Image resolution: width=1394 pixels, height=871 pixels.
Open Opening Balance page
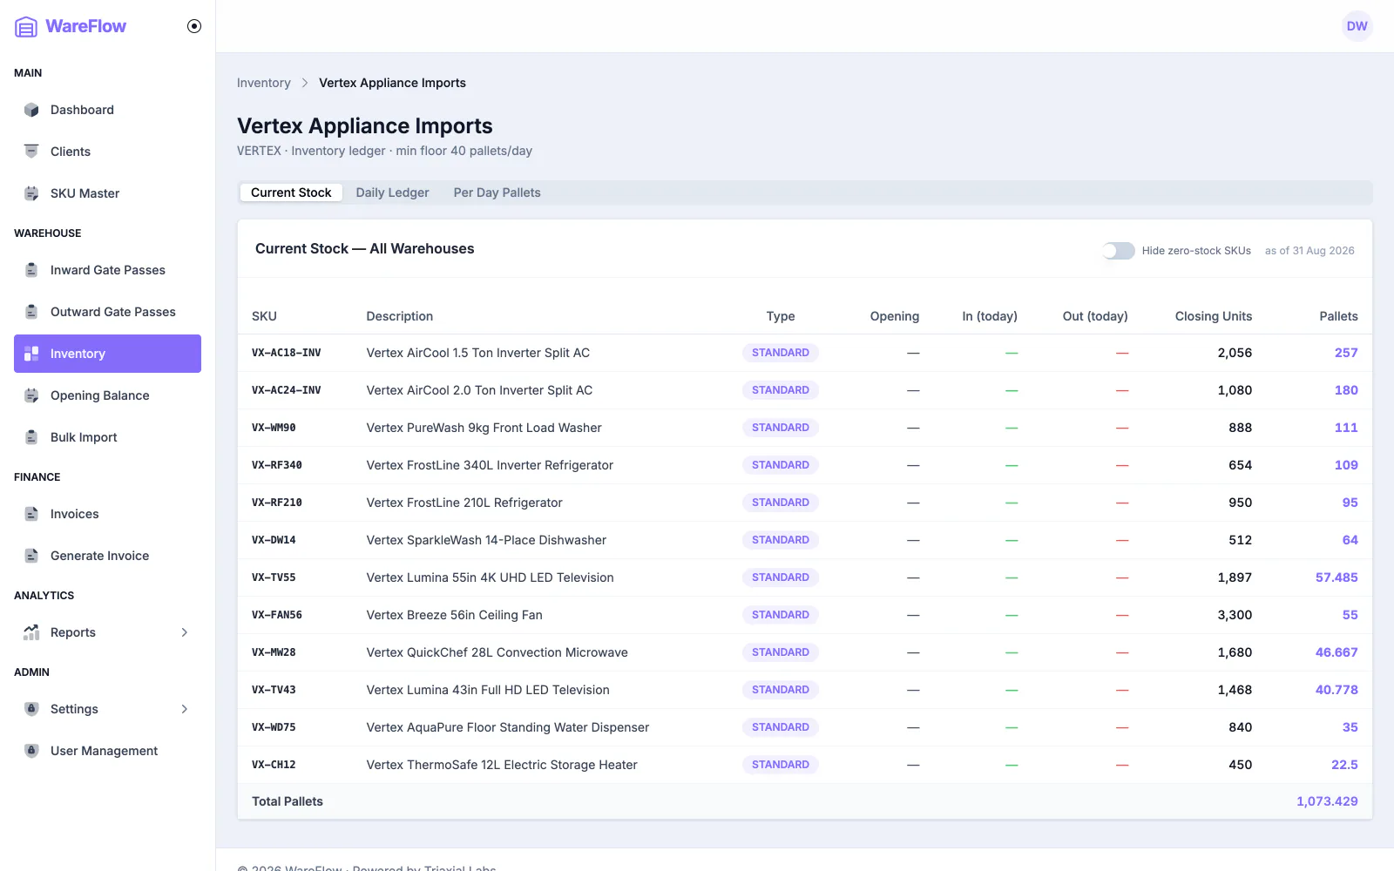point(107,395)
